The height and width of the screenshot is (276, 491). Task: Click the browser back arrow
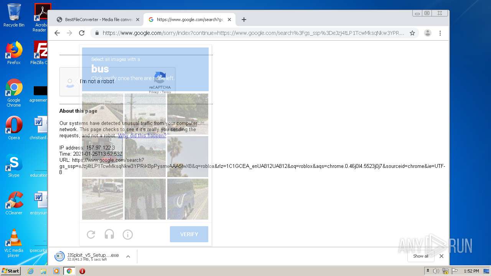tap(57, 33)
